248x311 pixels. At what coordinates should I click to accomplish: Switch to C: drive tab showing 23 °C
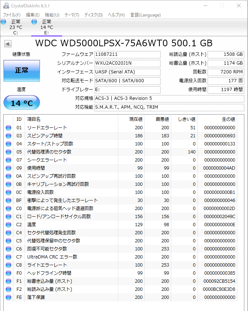click(x=16, y=28)
